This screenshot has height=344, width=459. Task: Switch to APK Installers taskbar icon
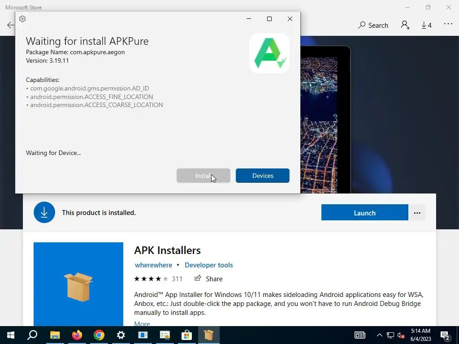209,335
